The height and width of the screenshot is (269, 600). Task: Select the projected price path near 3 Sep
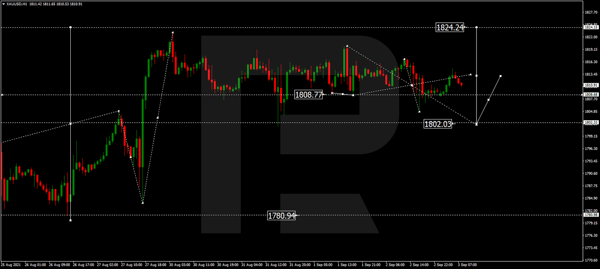pos(488,100)
